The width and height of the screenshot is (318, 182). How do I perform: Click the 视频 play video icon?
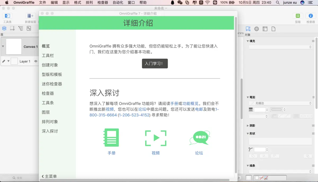(156, 138)
